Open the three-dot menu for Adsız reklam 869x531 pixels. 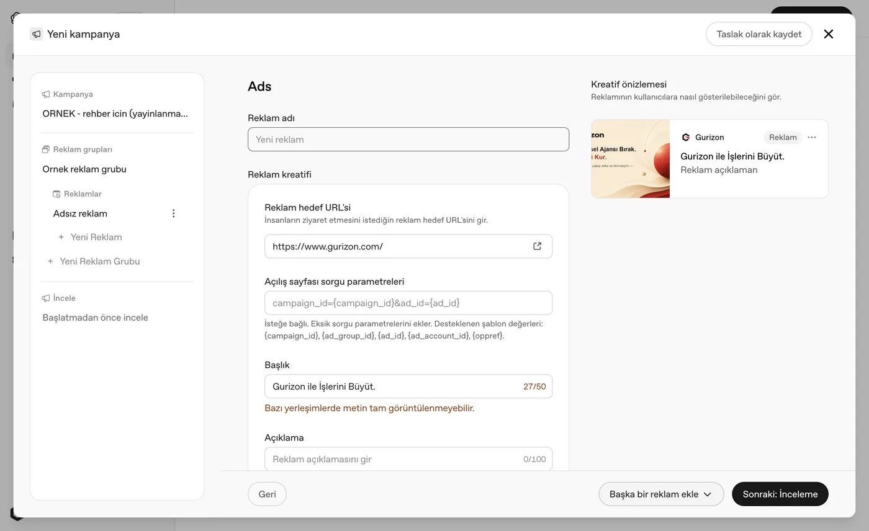(x=174, y=213)
